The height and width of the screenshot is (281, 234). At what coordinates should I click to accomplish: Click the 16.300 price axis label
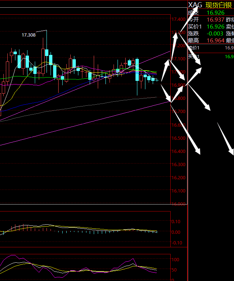point(178,164)
